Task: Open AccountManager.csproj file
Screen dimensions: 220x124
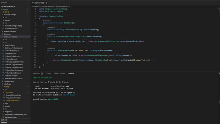Action: tap(13, 26)
